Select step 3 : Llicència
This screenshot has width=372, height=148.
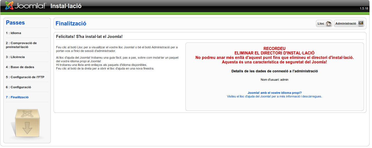point(15,57)
